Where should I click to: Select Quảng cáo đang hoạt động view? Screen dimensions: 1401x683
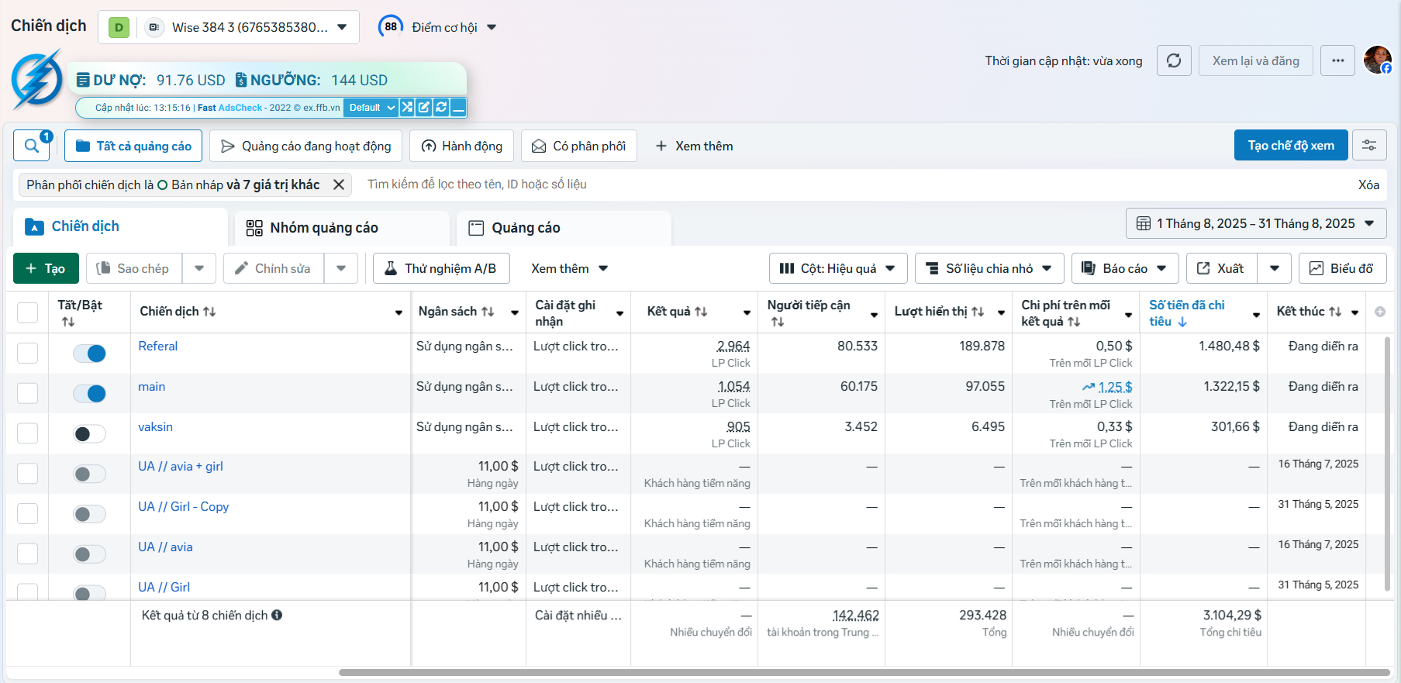coord(306,146)
